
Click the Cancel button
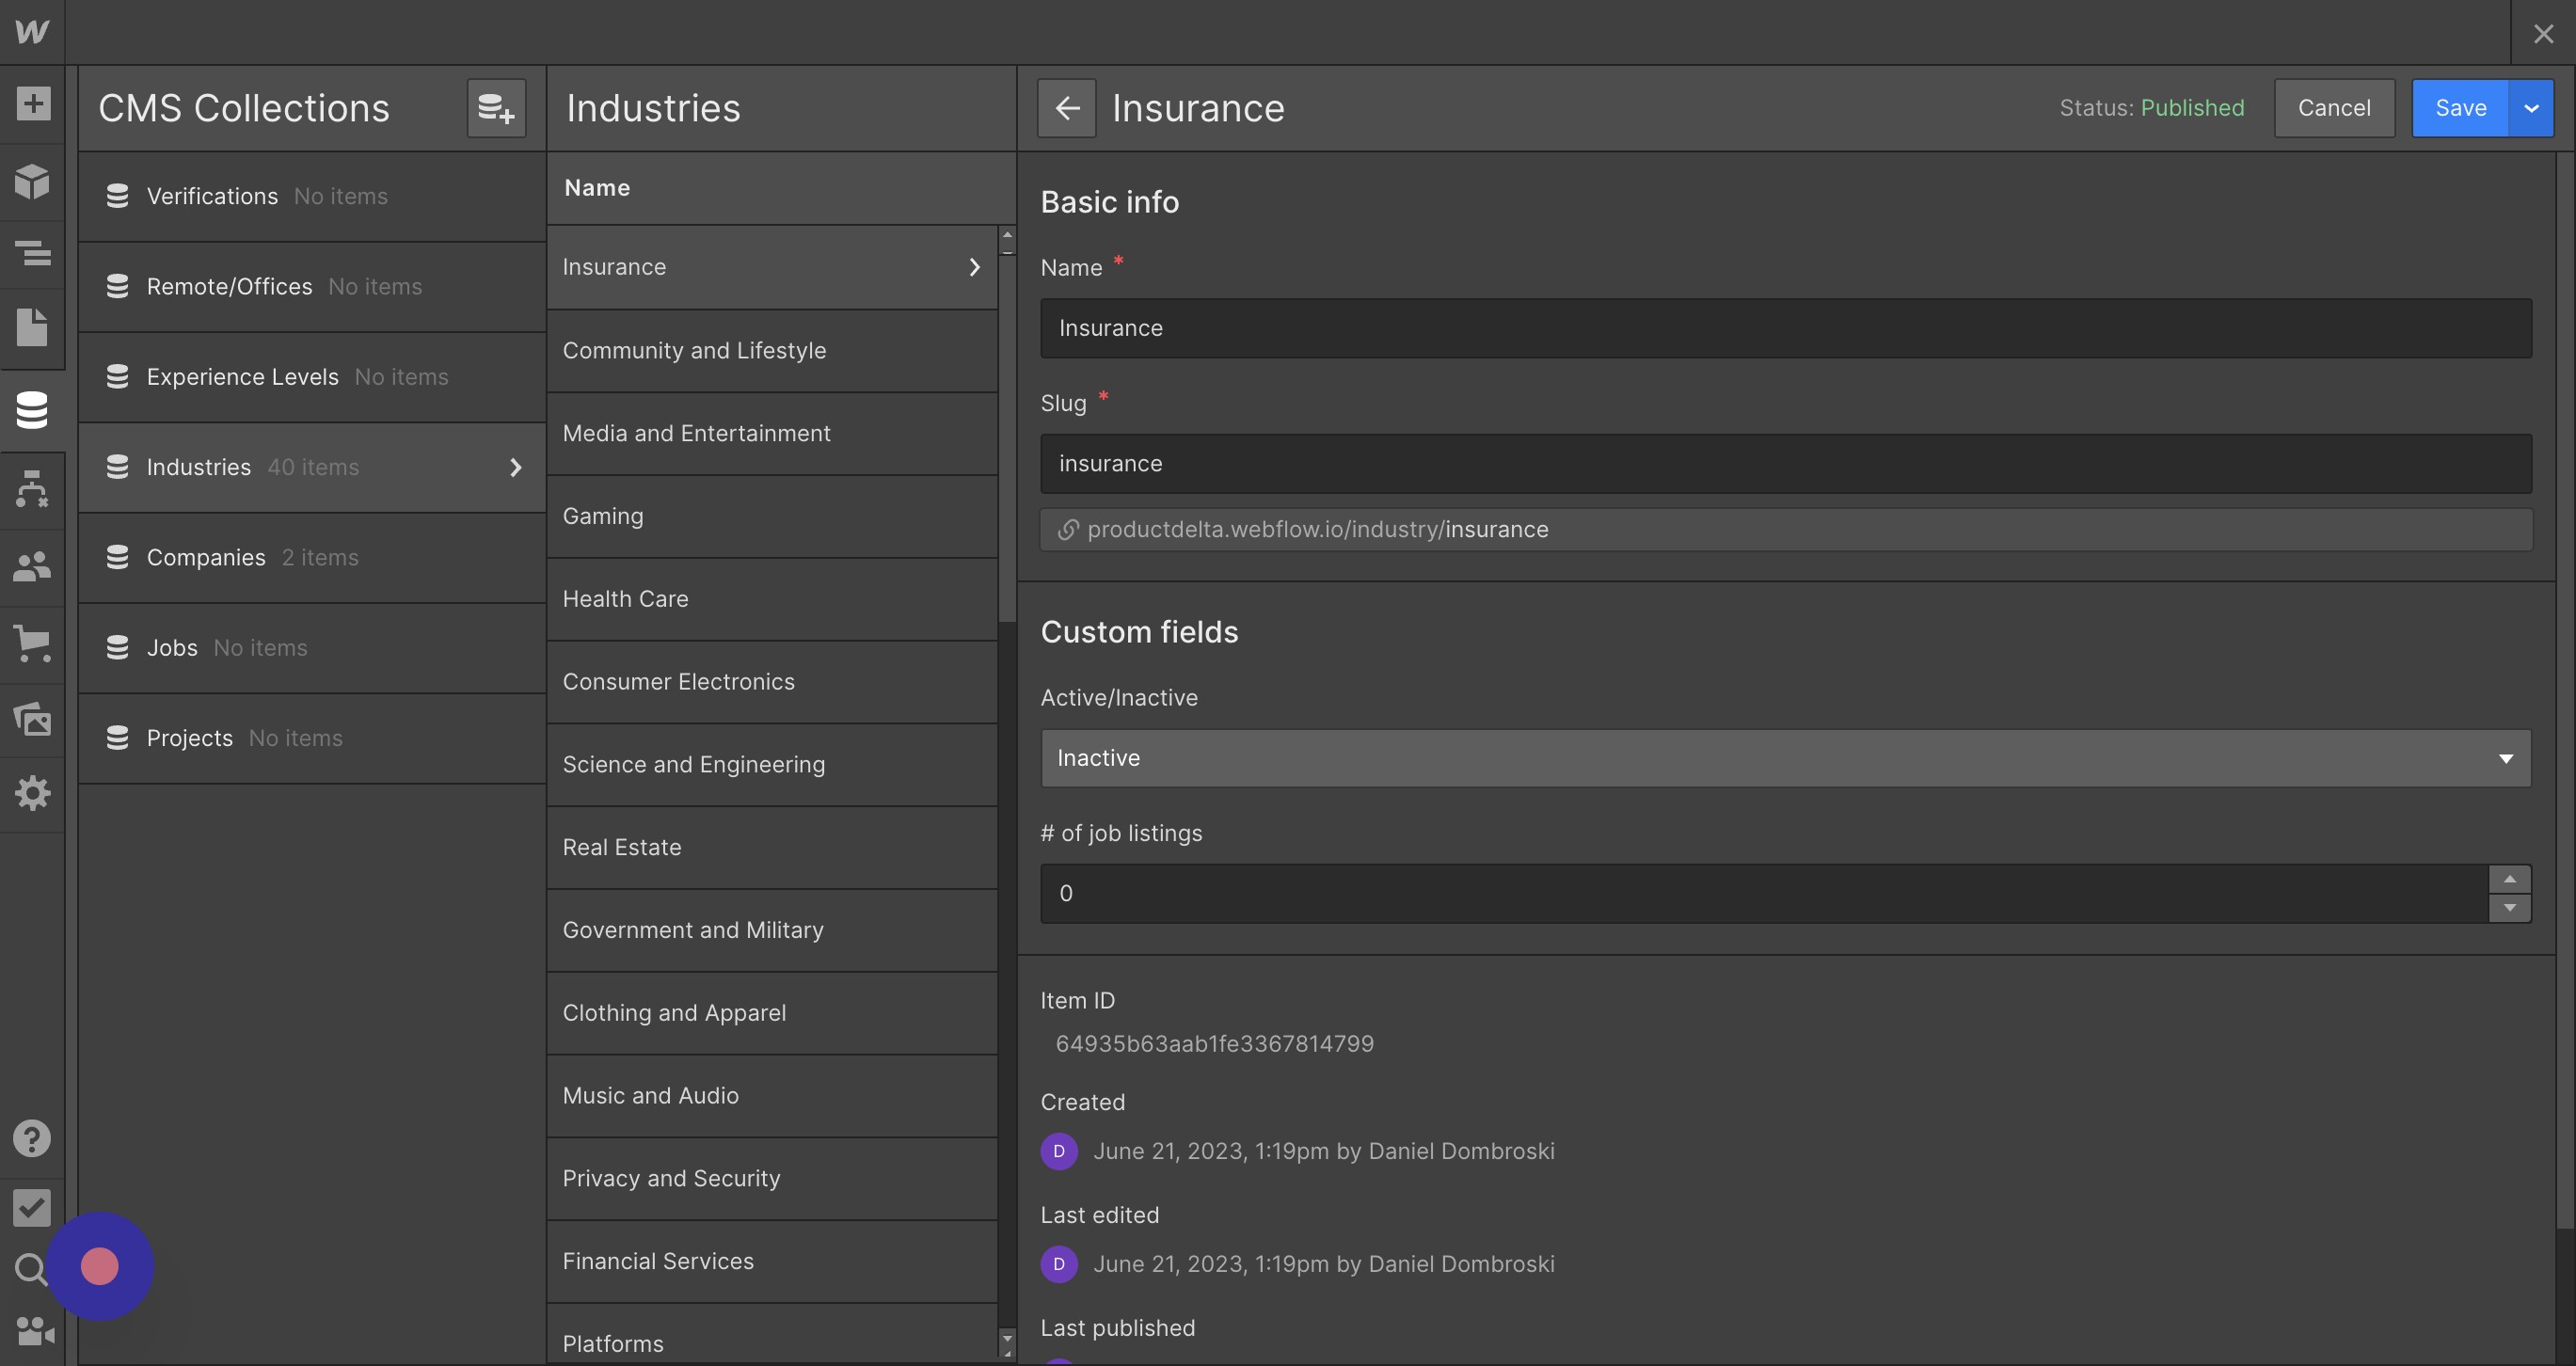point(2334,105)
